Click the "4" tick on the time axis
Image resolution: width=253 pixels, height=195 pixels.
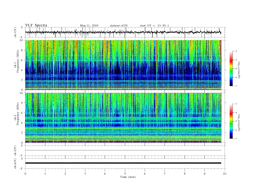point(105,174)
